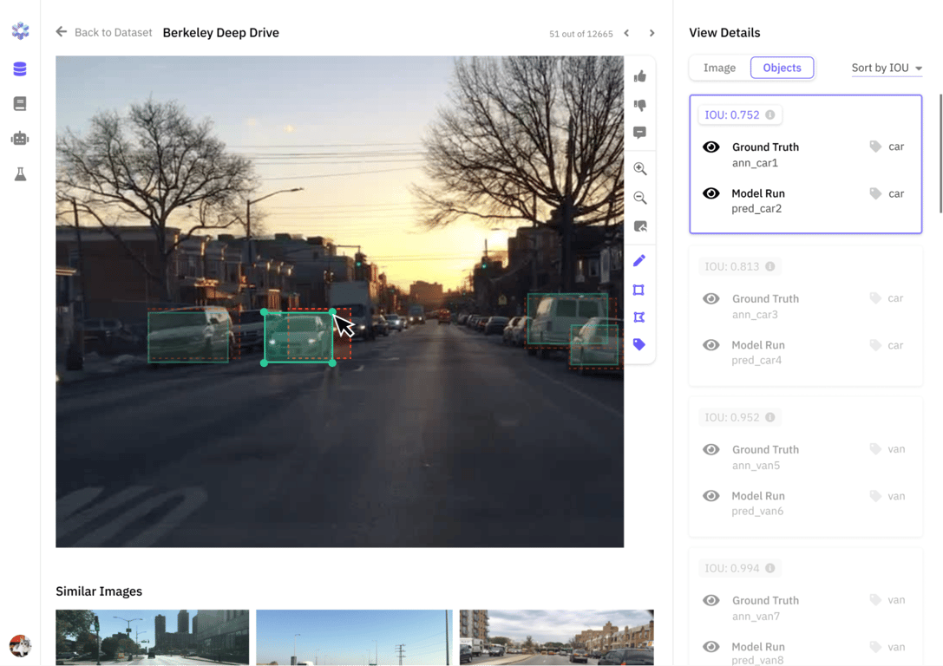Toggle visibility of ann_van5 Ground Truth
The image size is (943, 666).
(711, 449)
